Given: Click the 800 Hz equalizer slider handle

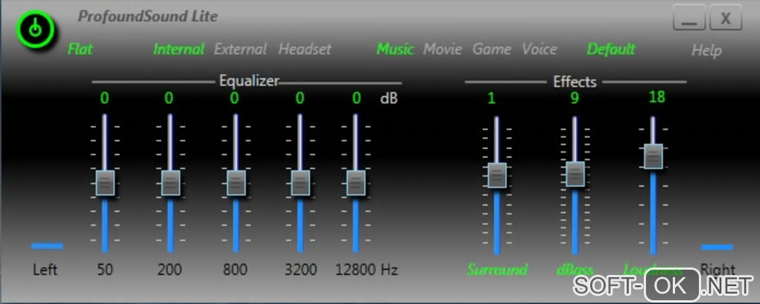Looking at the screenshot, I should tap(236, 183).
